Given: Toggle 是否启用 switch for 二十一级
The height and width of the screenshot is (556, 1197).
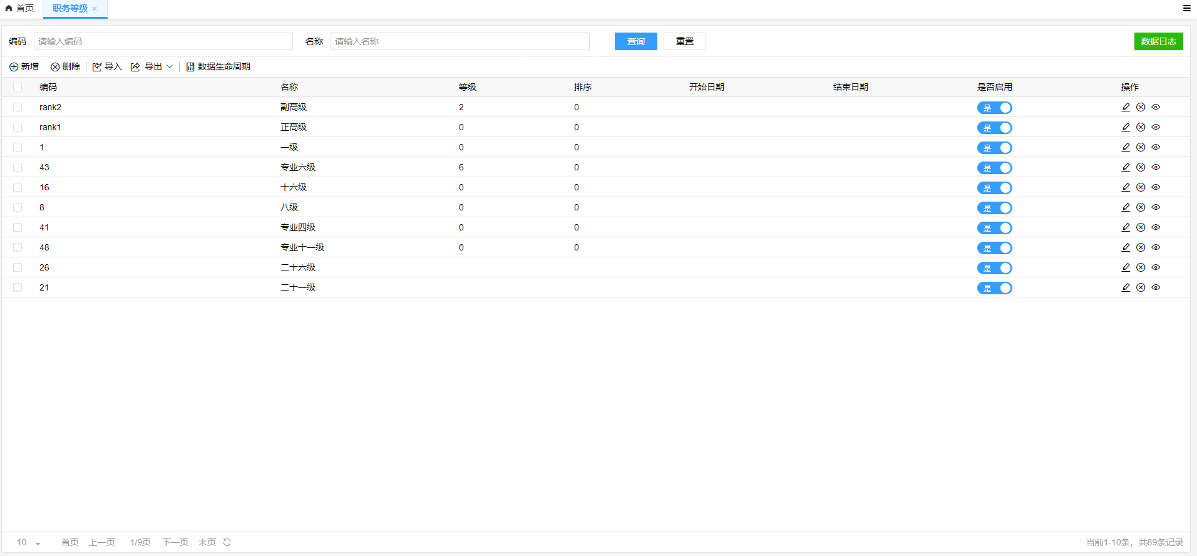Looking at the screenshot, I should (x=994, y=288).
